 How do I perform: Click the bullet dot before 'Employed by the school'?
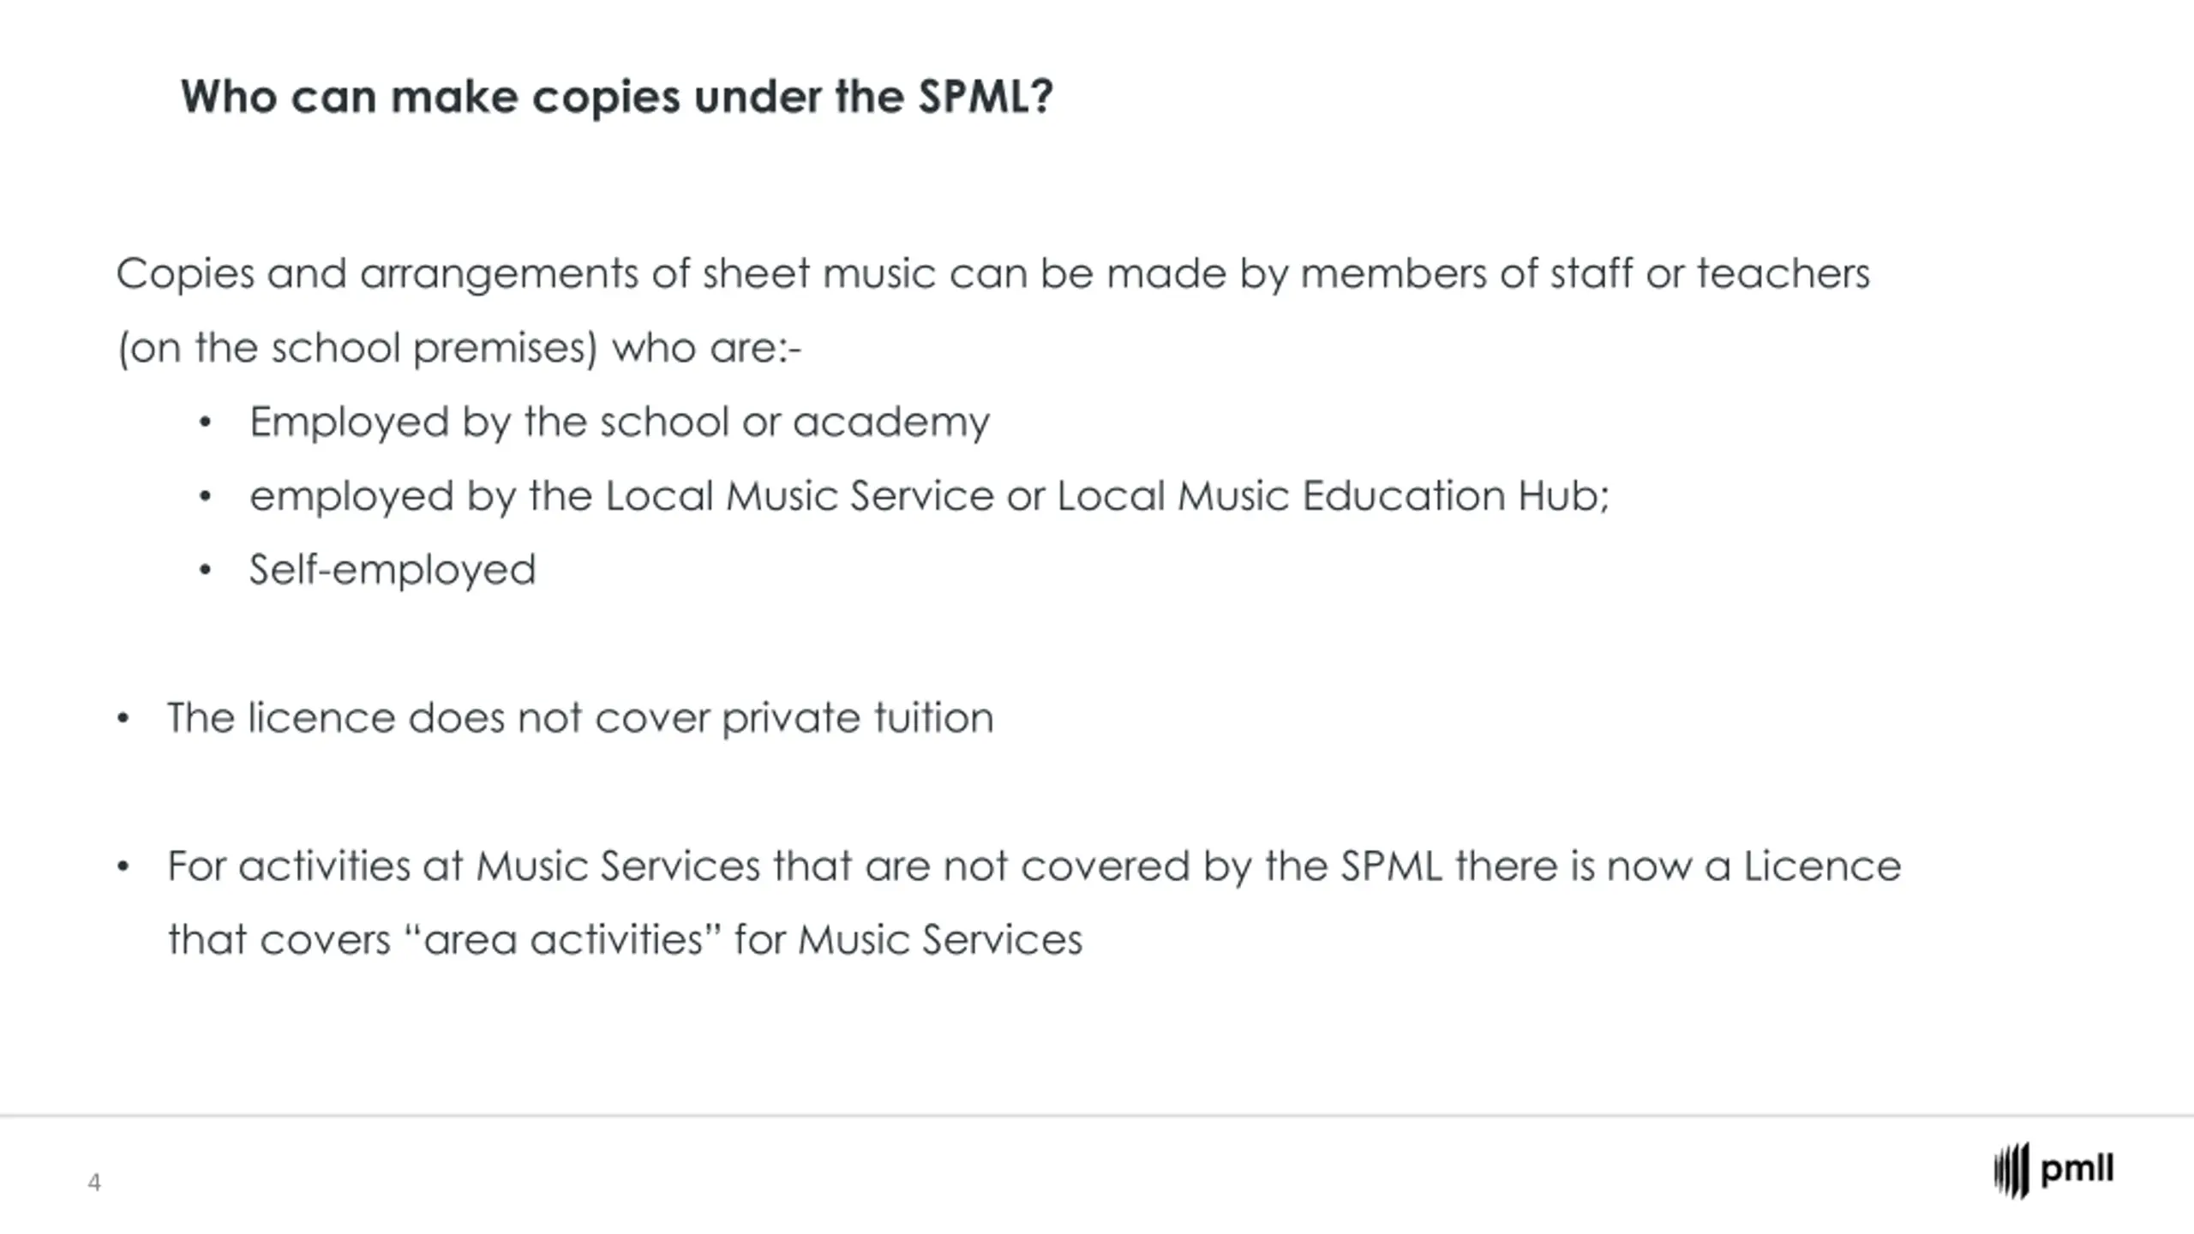pos(205,423)
